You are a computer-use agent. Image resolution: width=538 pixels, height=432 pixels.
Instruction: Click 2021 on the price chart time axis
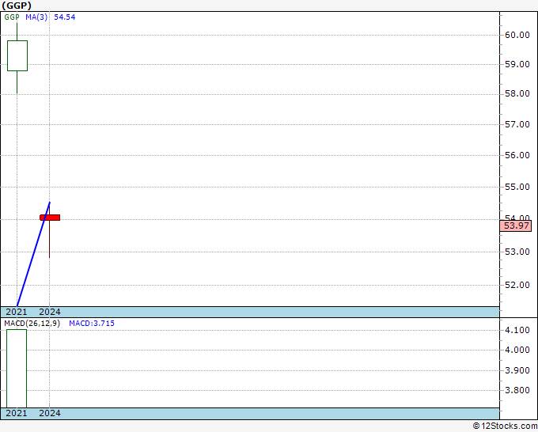pos(17,312)
